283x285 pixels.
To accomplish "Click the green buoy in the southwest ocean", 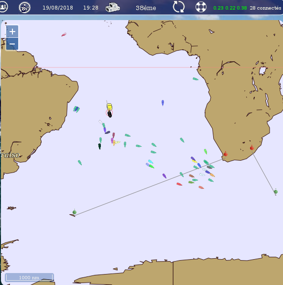I will tap(75, 212).
